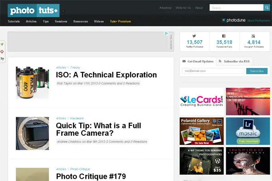Open the Advertise link

click(x=165, y=8)
